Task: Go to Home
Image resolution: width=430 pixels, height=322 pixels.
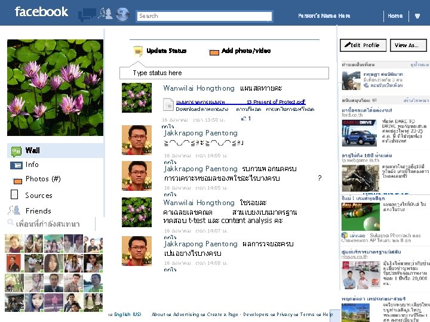Action: tap(395, 16)
